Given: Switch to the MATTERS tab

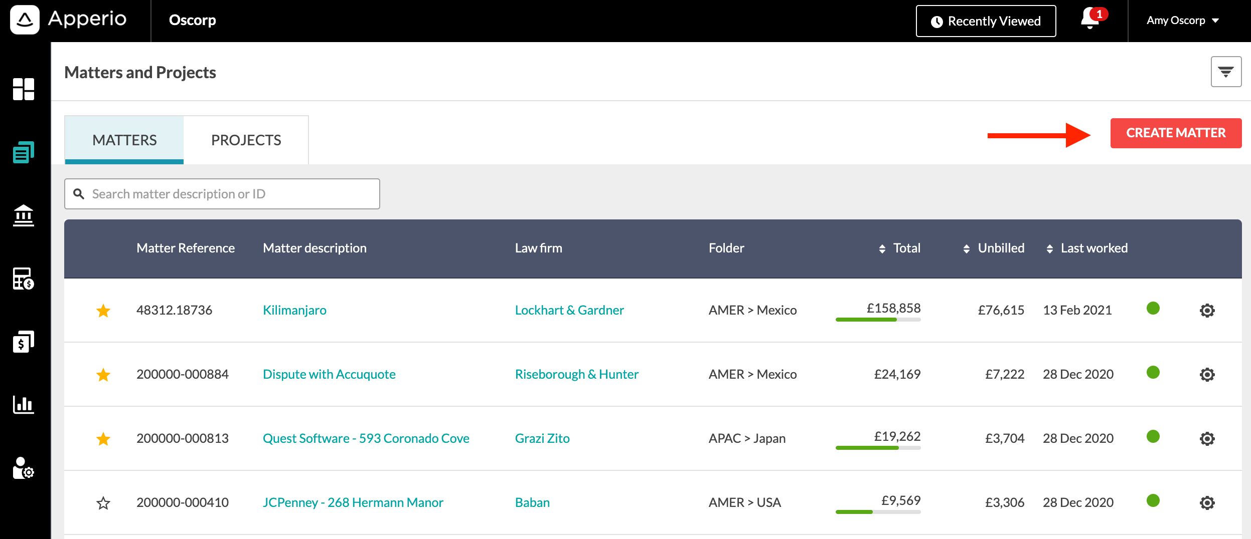Looking at the screenshot, I should (124, 140).
